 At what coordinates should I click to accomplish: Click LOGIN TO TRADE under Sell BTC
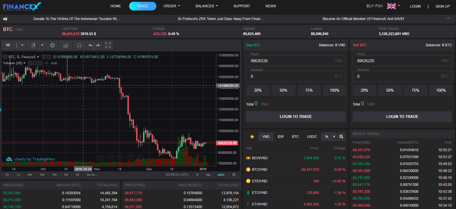click(x=402, y=117)
